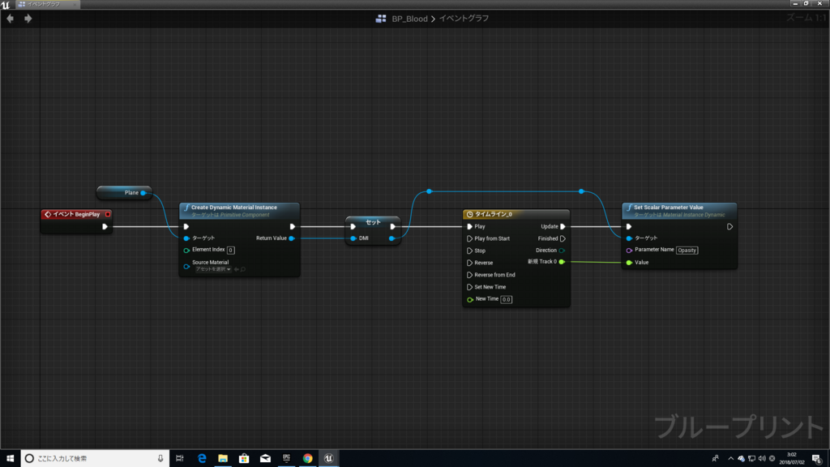Click the Return Value output pin
830x467 pixels.
click(292, 238)
